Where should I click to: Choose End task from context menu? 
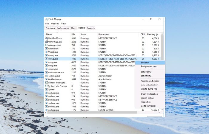[150, 63]
